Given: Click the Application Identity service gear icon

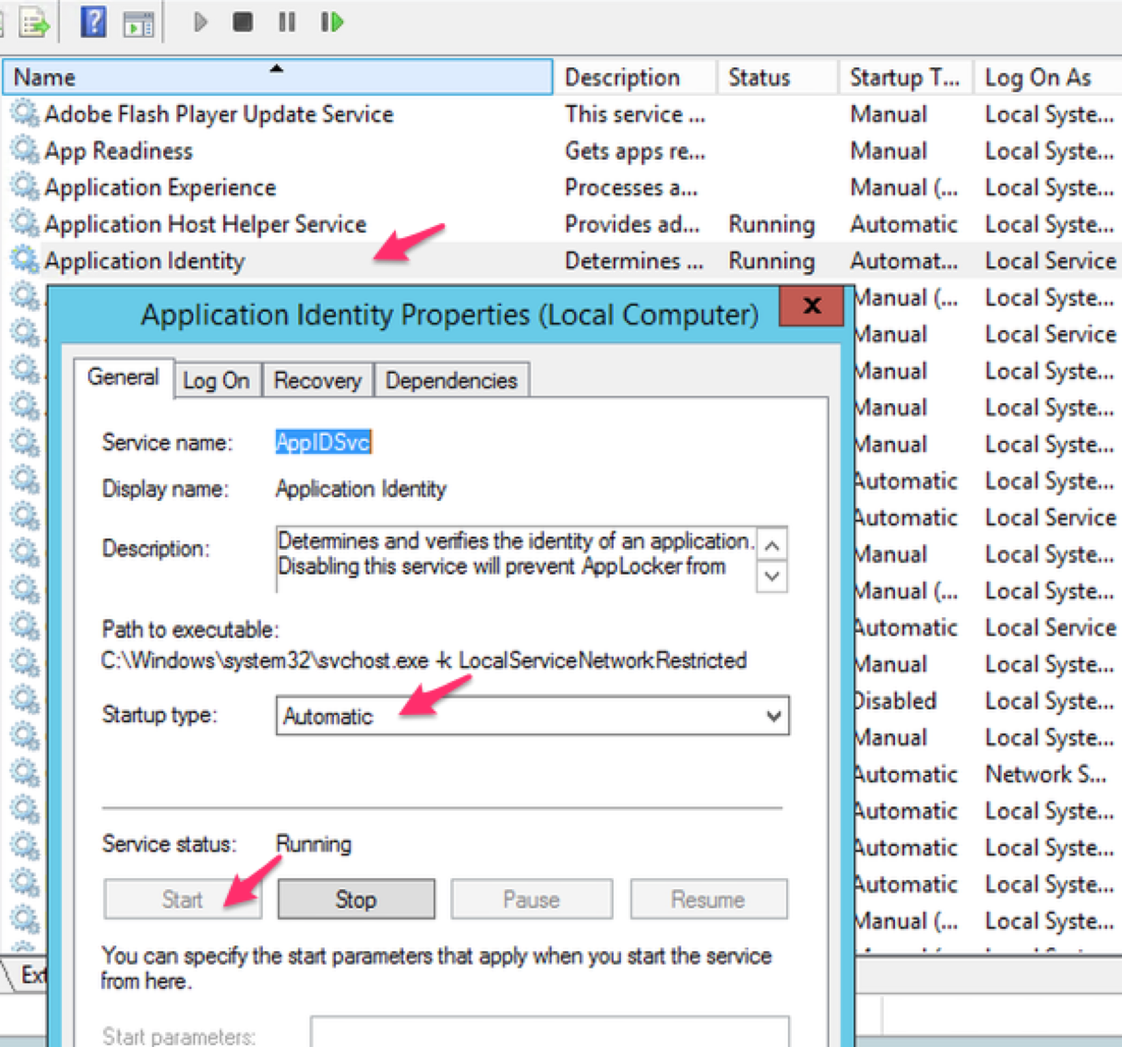Looking at the screenshot, I should [23, 261].
